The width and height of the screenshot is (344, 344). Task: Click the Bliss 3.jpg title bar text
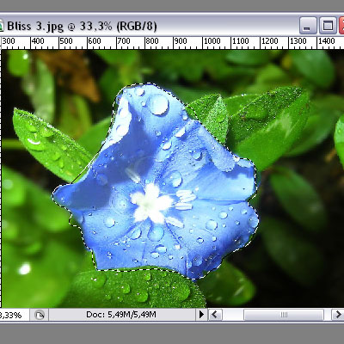coord(82,27)
